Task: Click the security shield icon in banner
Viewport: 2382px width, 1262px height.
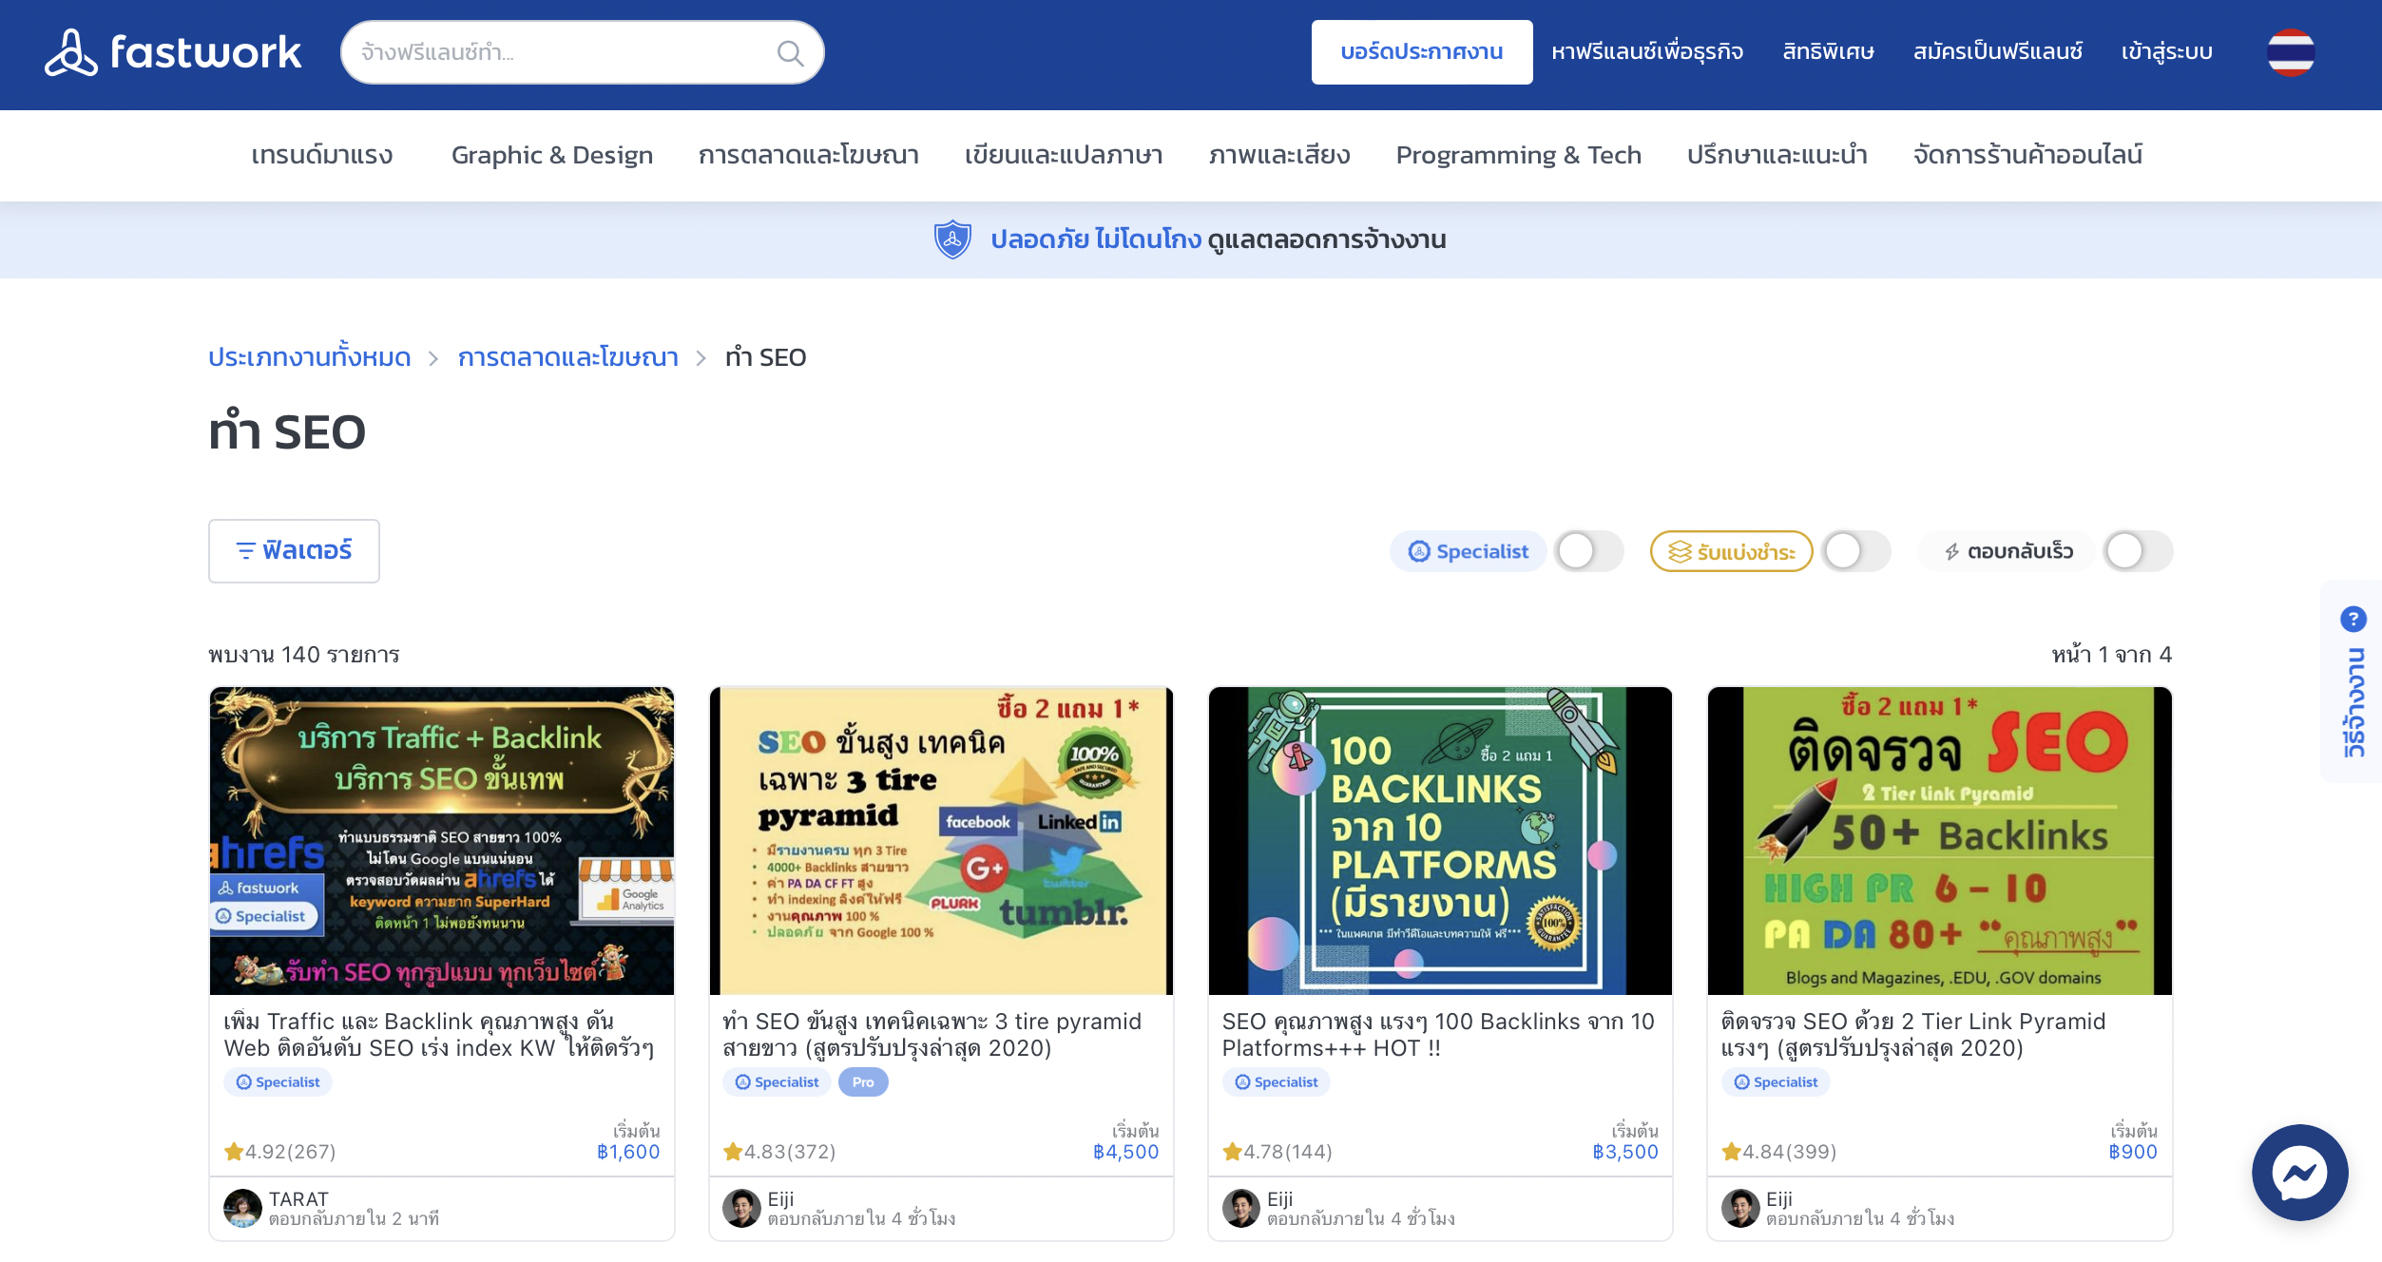Action: coord(951,239)
